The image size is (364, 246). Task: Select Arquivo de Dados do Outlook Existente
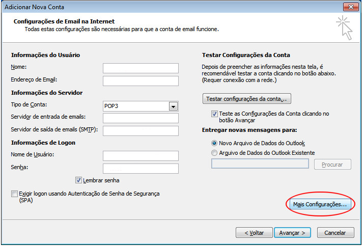point(214,153)
